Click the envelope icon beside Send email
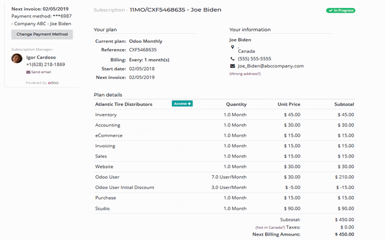Image resolution: width=385 pixels, height=240 pixels. coord(28,72)
